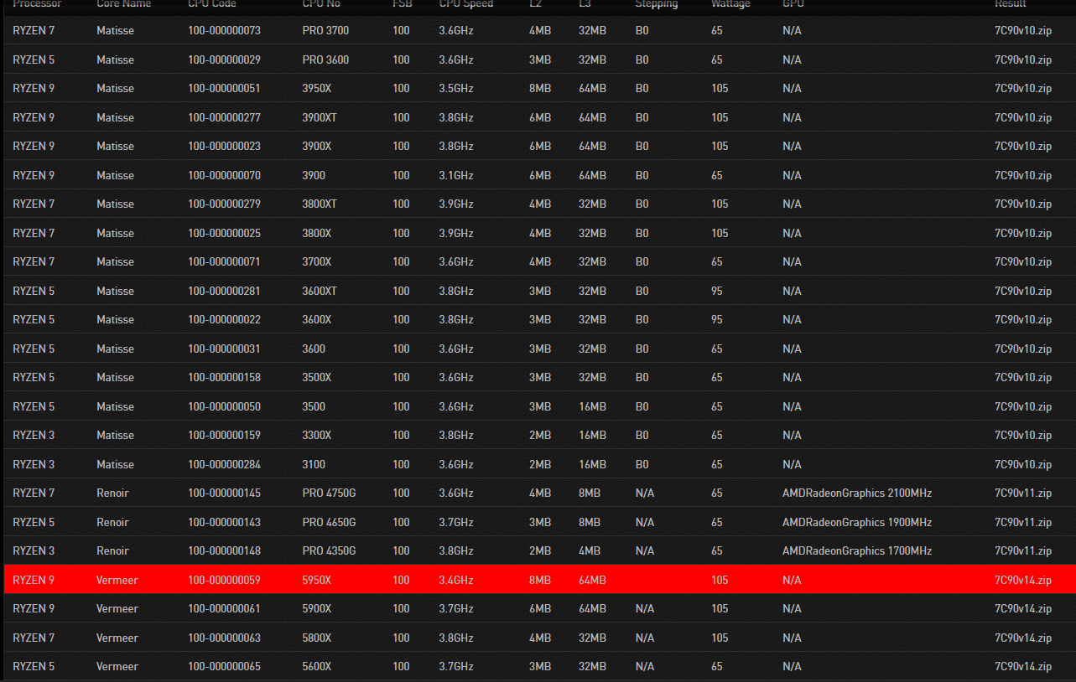
Task: Click CPU code 100-000000071
Action: pos(224,261)
